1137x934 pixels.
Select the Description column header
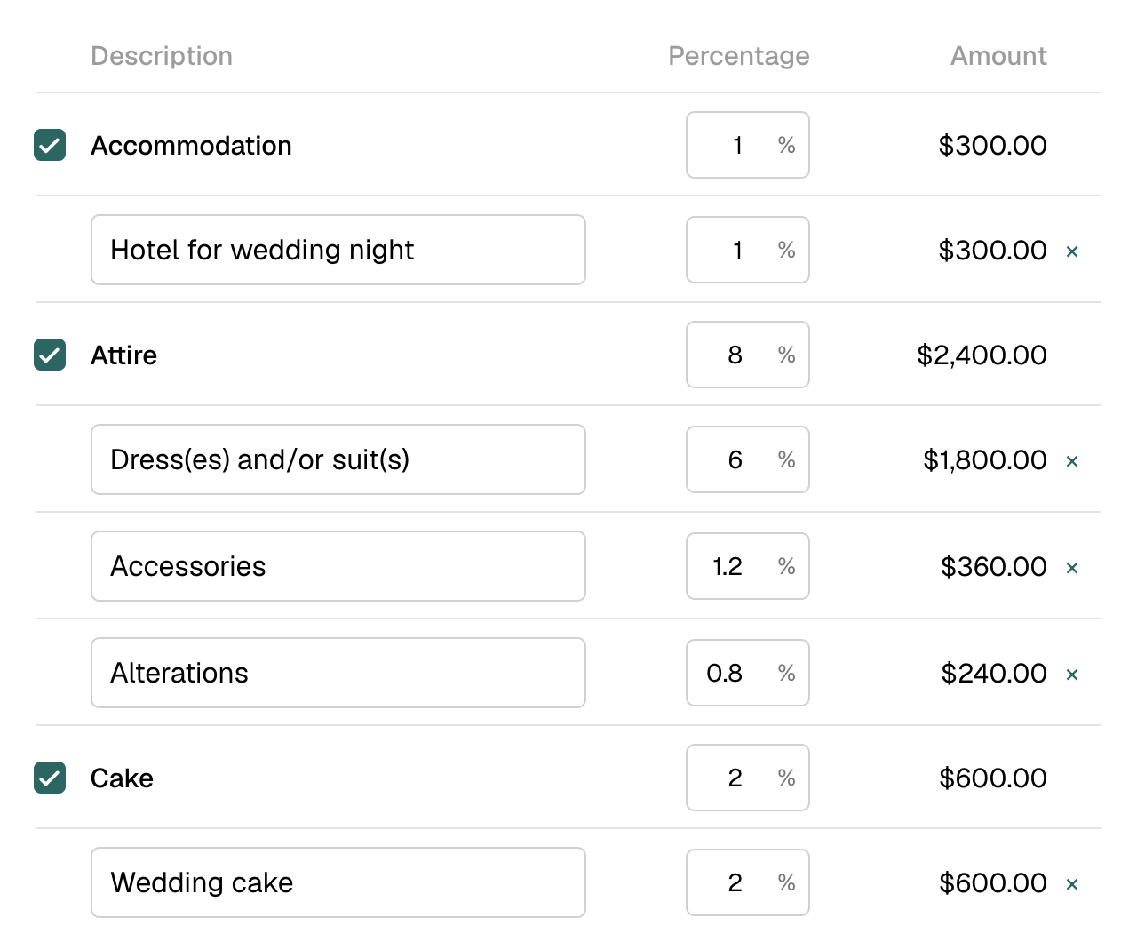point(162,56)
